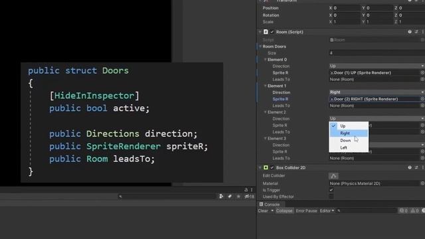This screenshot has width=425, height=239.
Task: Collapse the Room Doors array foldout
Action: point(260,46)
